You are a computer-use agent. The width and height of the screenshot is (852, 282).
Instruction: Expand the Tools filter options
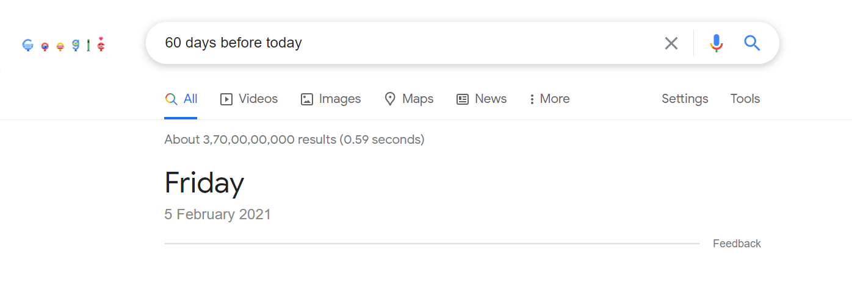point(745,99)
